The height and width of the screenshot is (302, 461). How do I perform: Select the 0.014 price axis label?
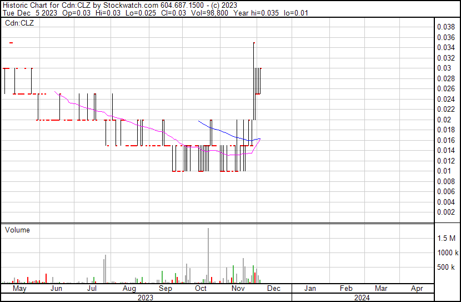tap(445, 150)
